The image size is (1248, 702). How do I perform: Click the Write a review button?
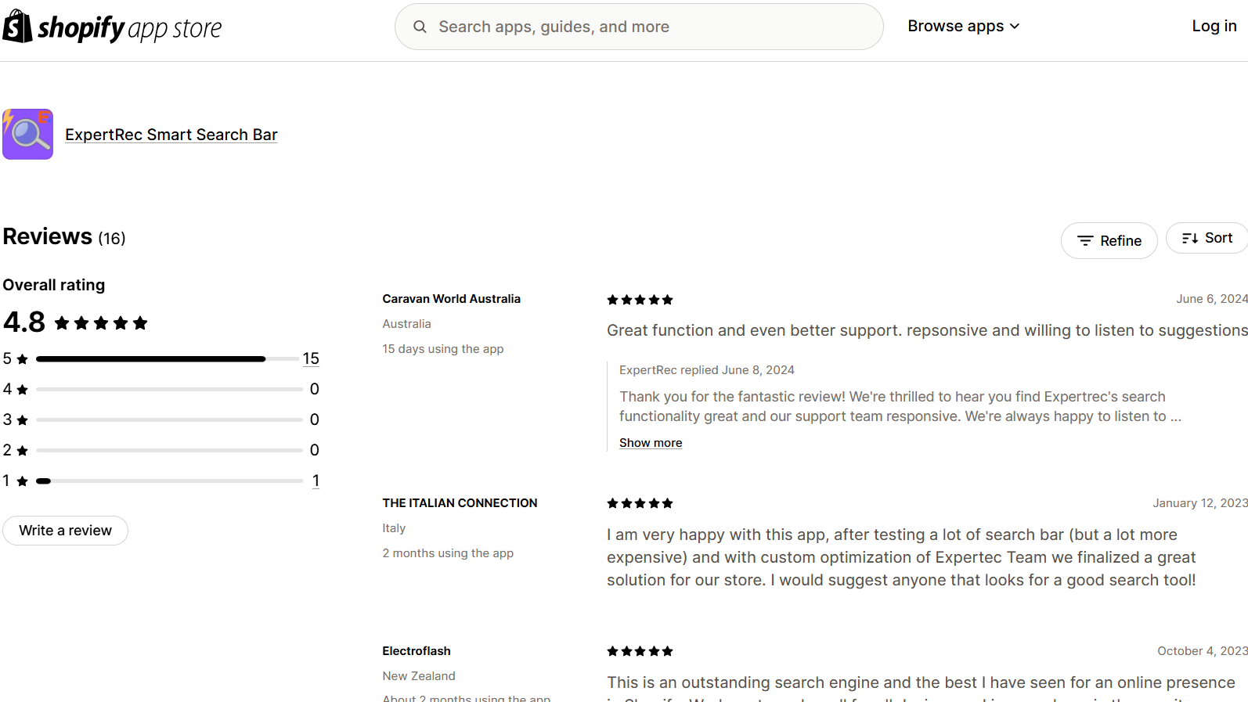coord(66,531)
